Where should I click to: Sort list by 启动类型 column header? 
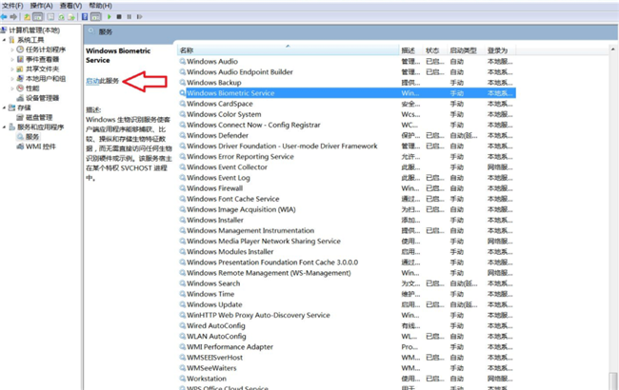463,49
